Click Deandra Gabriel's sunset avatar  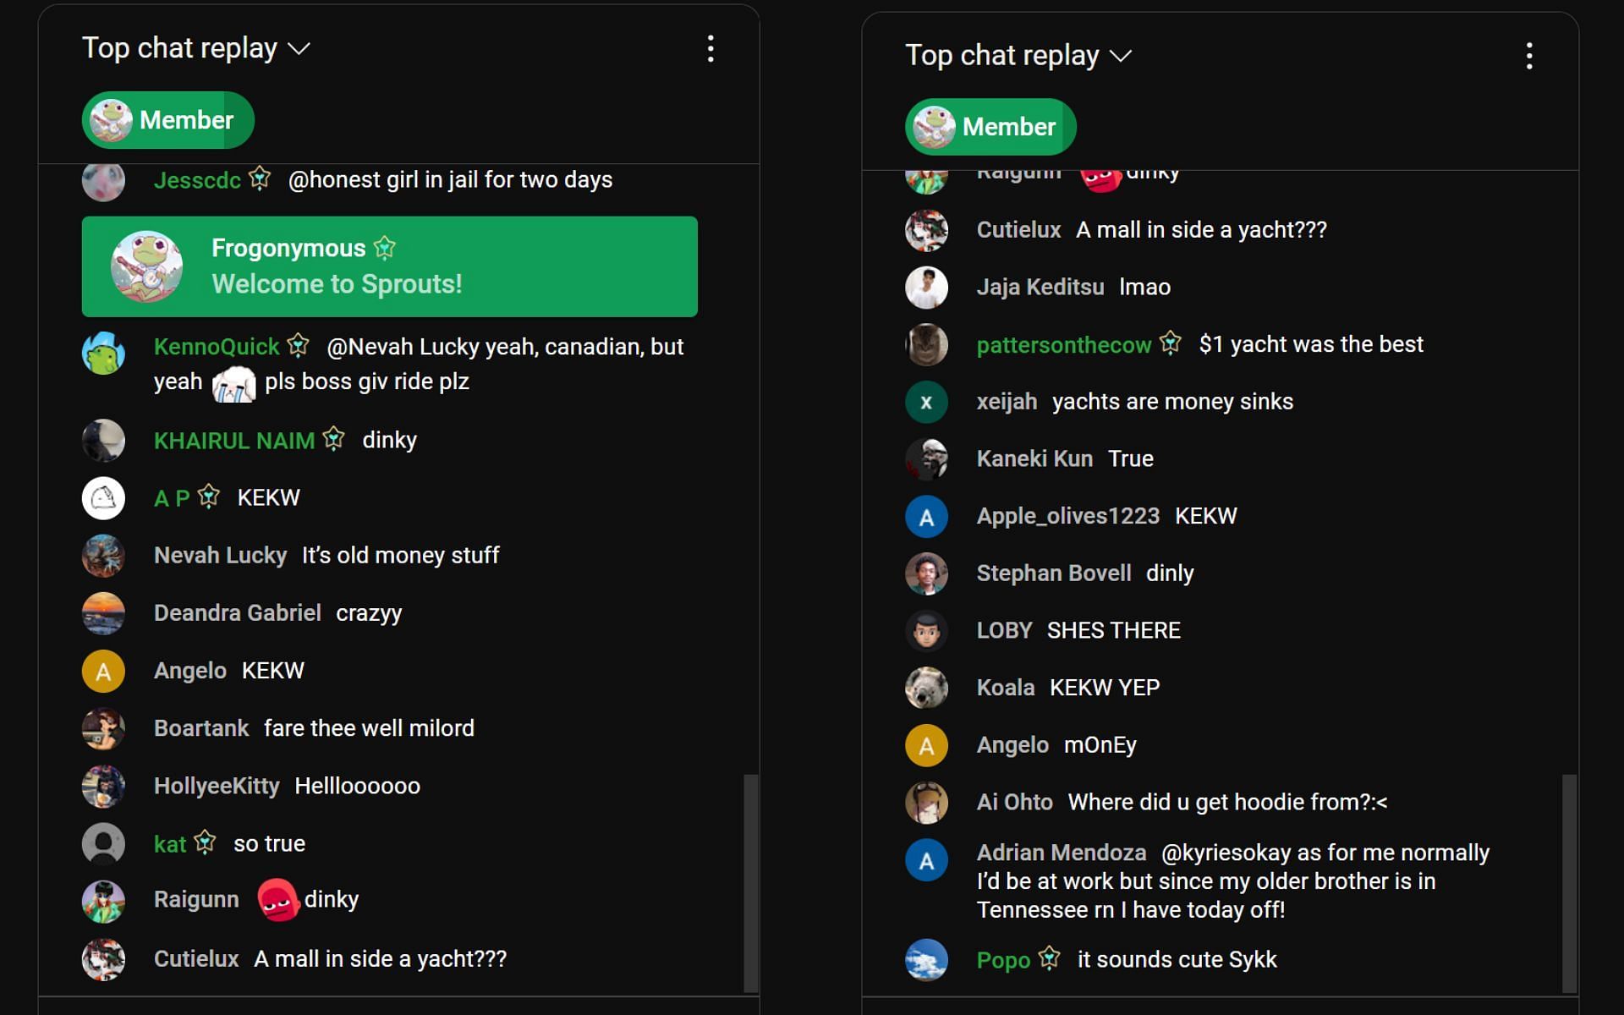pos(103,613)
